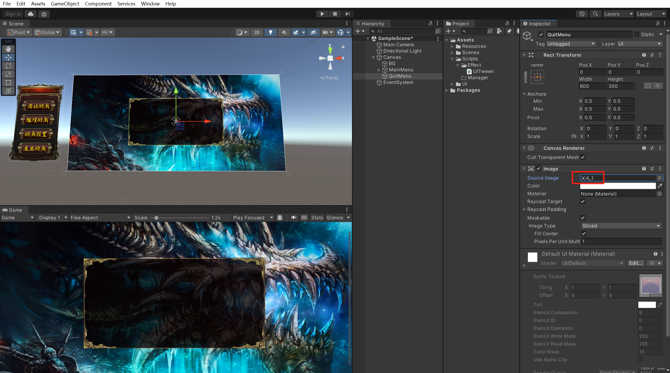
Task: Expand the Resources folder
Action: [452, 46]
